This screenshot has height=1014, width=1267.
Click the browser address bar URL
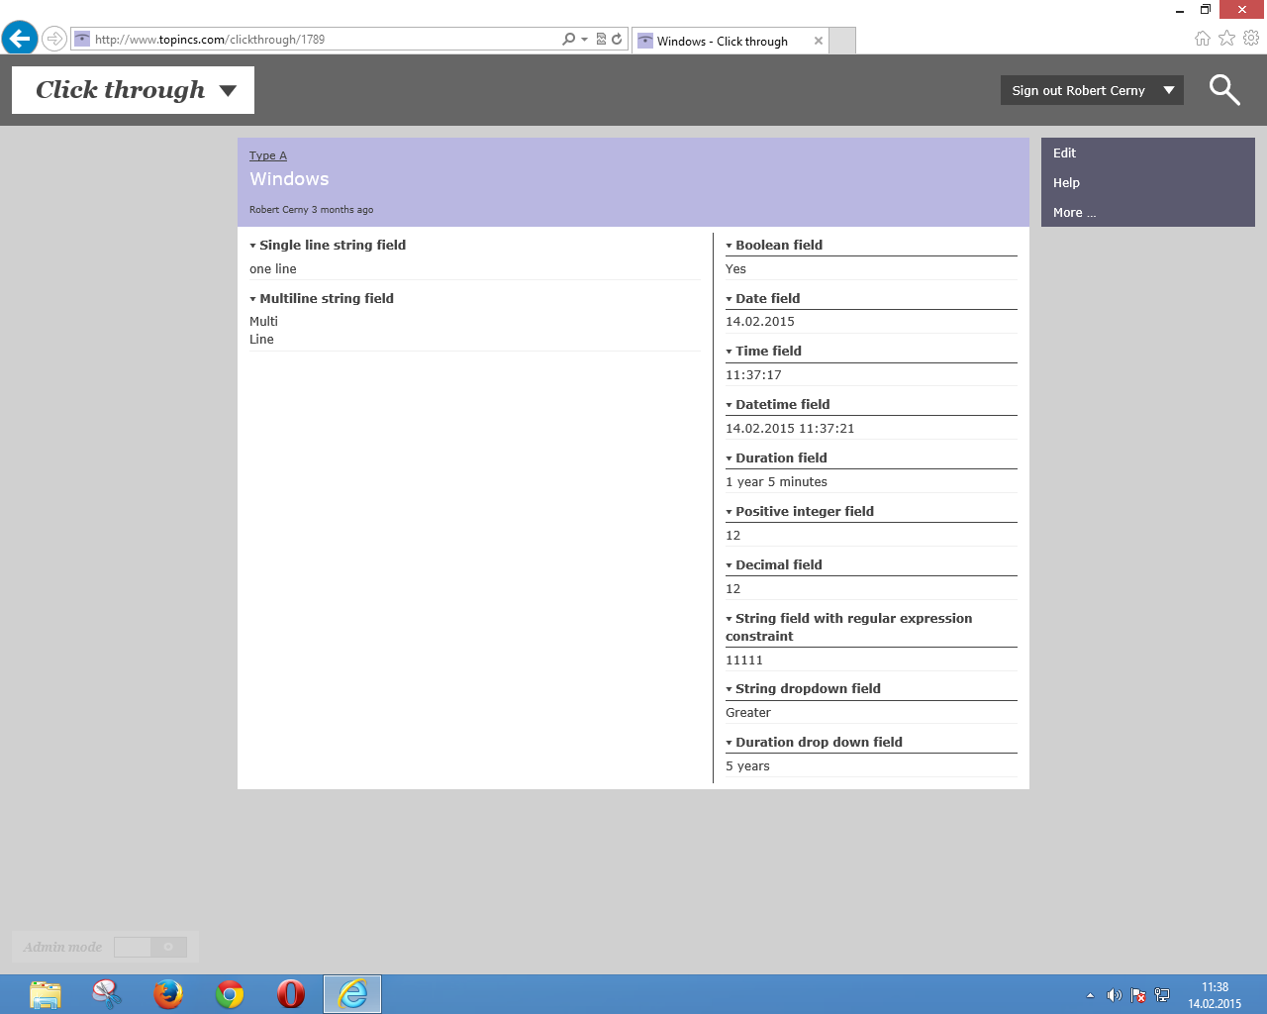tap(317, 40)
